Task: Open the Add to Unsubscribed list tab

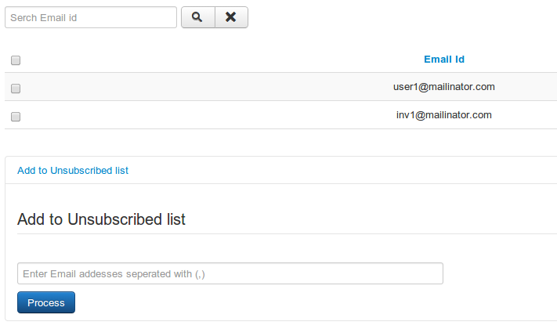Action: click(73, 170)
